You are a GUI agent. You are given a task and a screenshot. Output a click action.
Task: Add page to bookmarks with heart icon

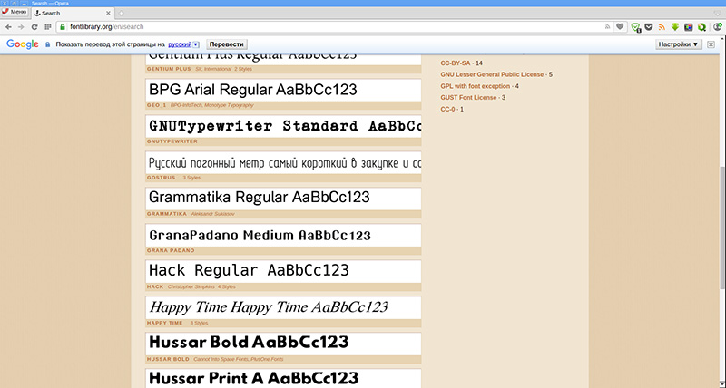coord(620,27)
